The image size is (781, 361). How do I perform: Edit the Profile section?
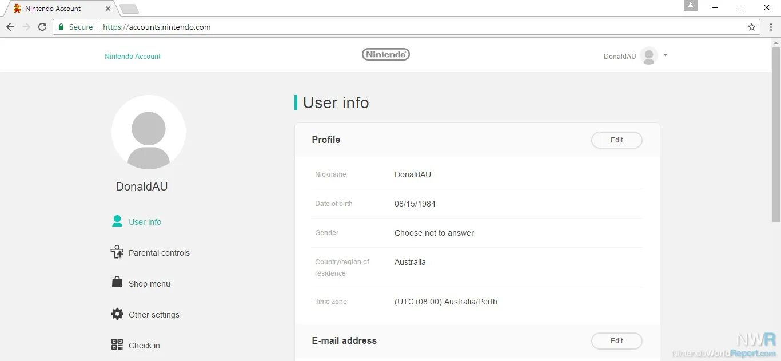click(x=616, y=140)
